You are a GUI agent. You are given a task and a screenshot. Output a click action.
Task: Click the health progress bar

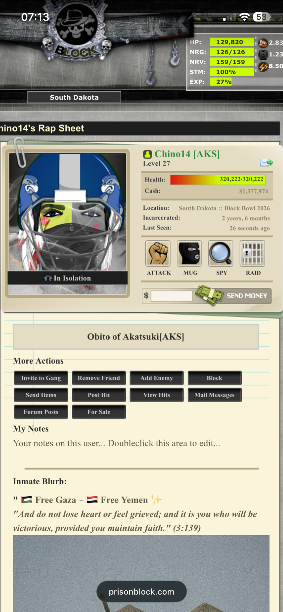pos(218,180)
